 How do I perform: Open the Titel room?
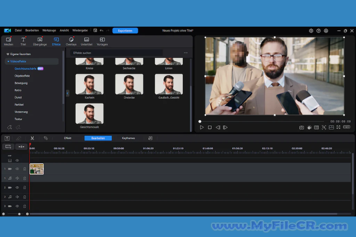[x=23, y=41]
